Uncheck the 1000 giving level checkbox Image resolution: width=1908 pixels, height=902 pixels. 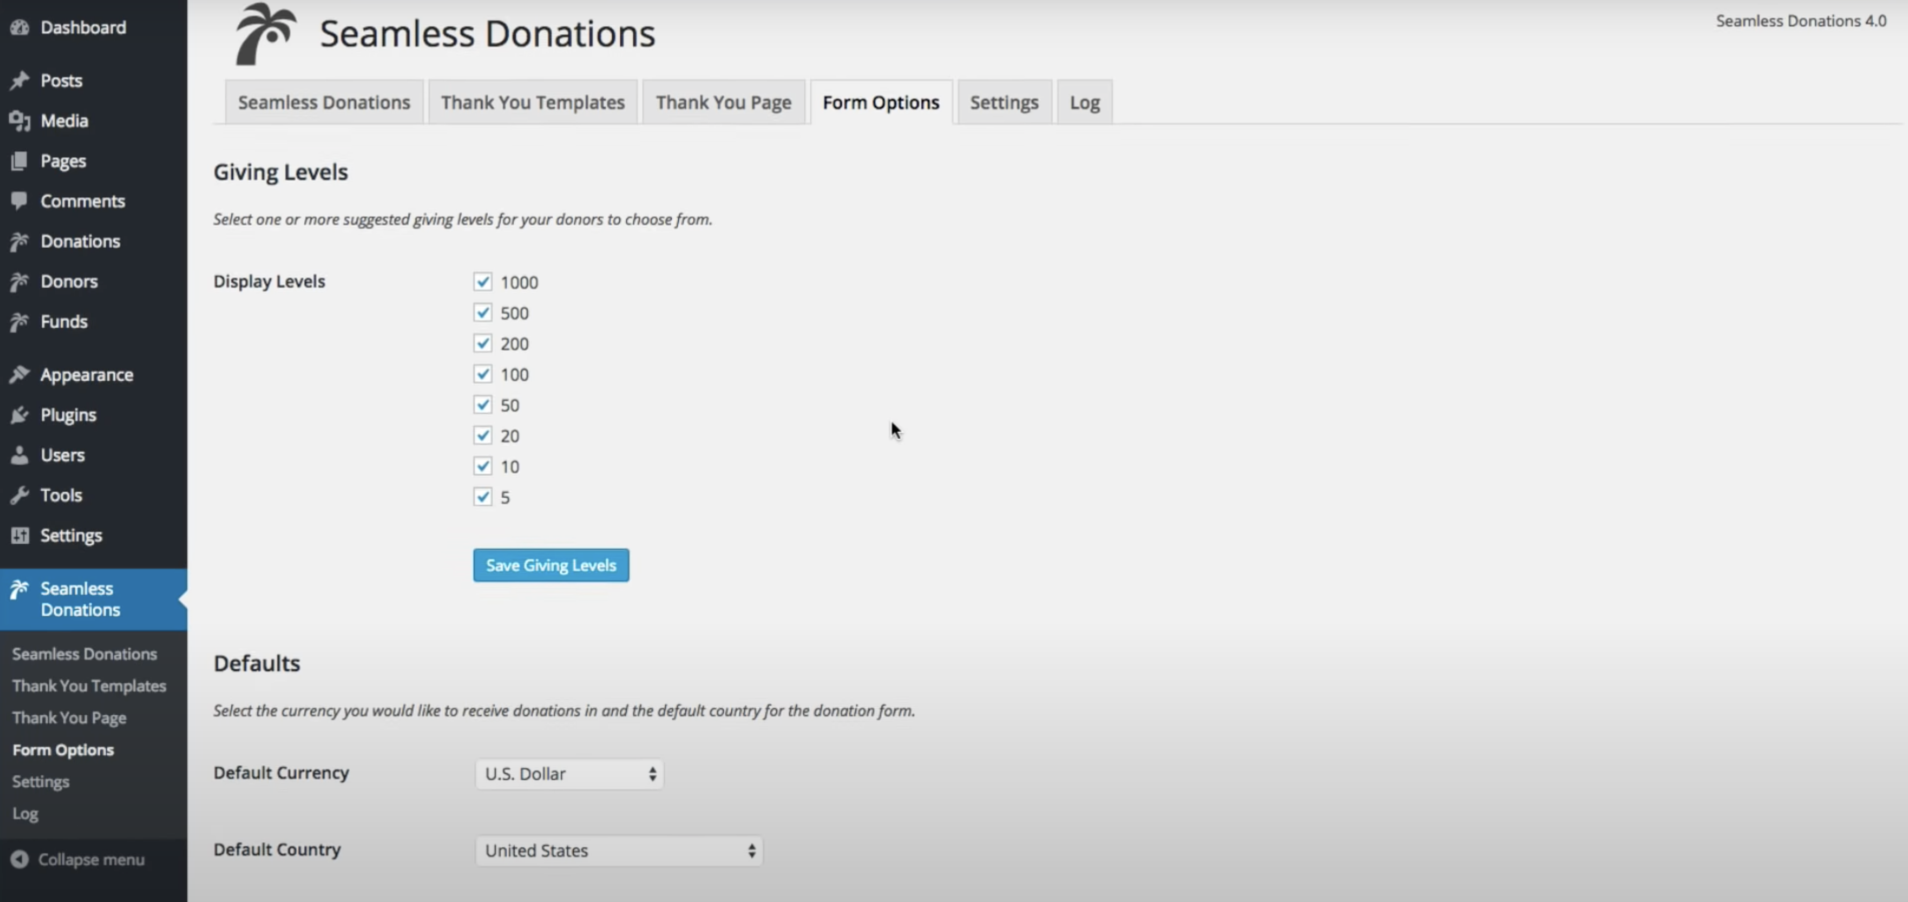point(483,282)
